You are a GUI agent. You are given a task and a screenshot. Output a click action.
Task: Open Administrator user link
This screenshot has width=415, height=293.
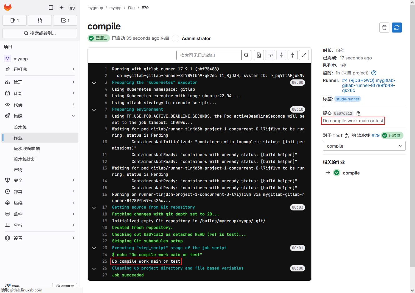tap(196, 38)
